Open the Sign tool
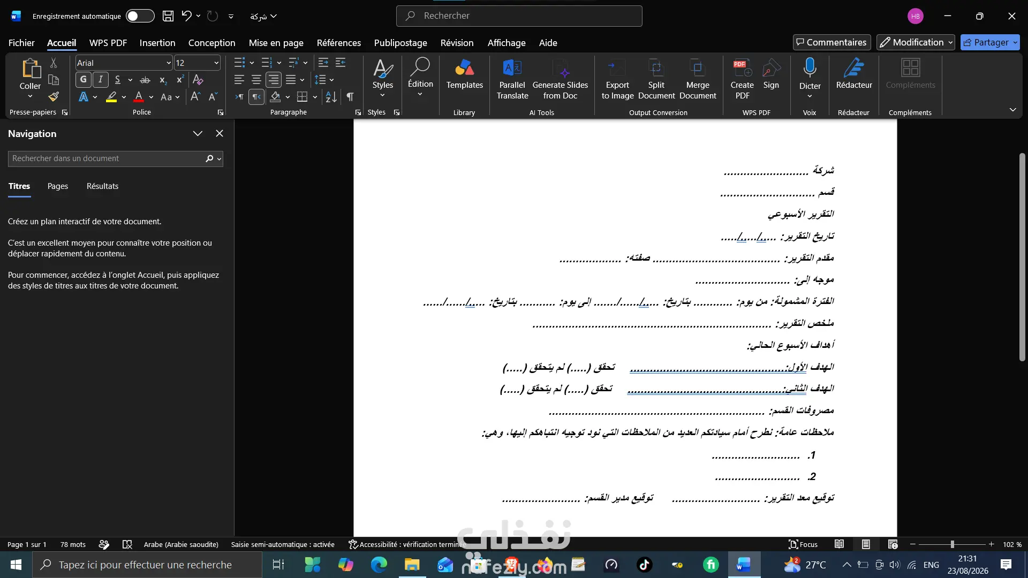Image resolution: width=1028 pixels, height=578 pixels. 771,75
